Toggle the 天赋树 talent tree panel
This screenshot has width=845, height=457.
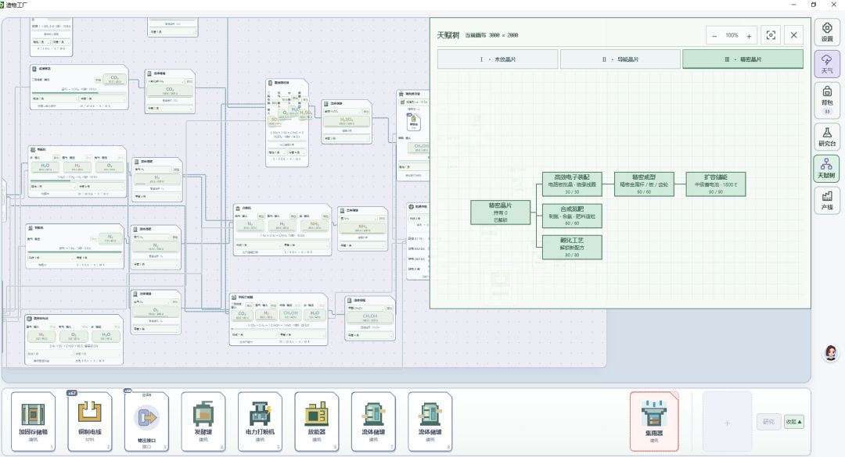pyautogui.click(x=827, y=169)
